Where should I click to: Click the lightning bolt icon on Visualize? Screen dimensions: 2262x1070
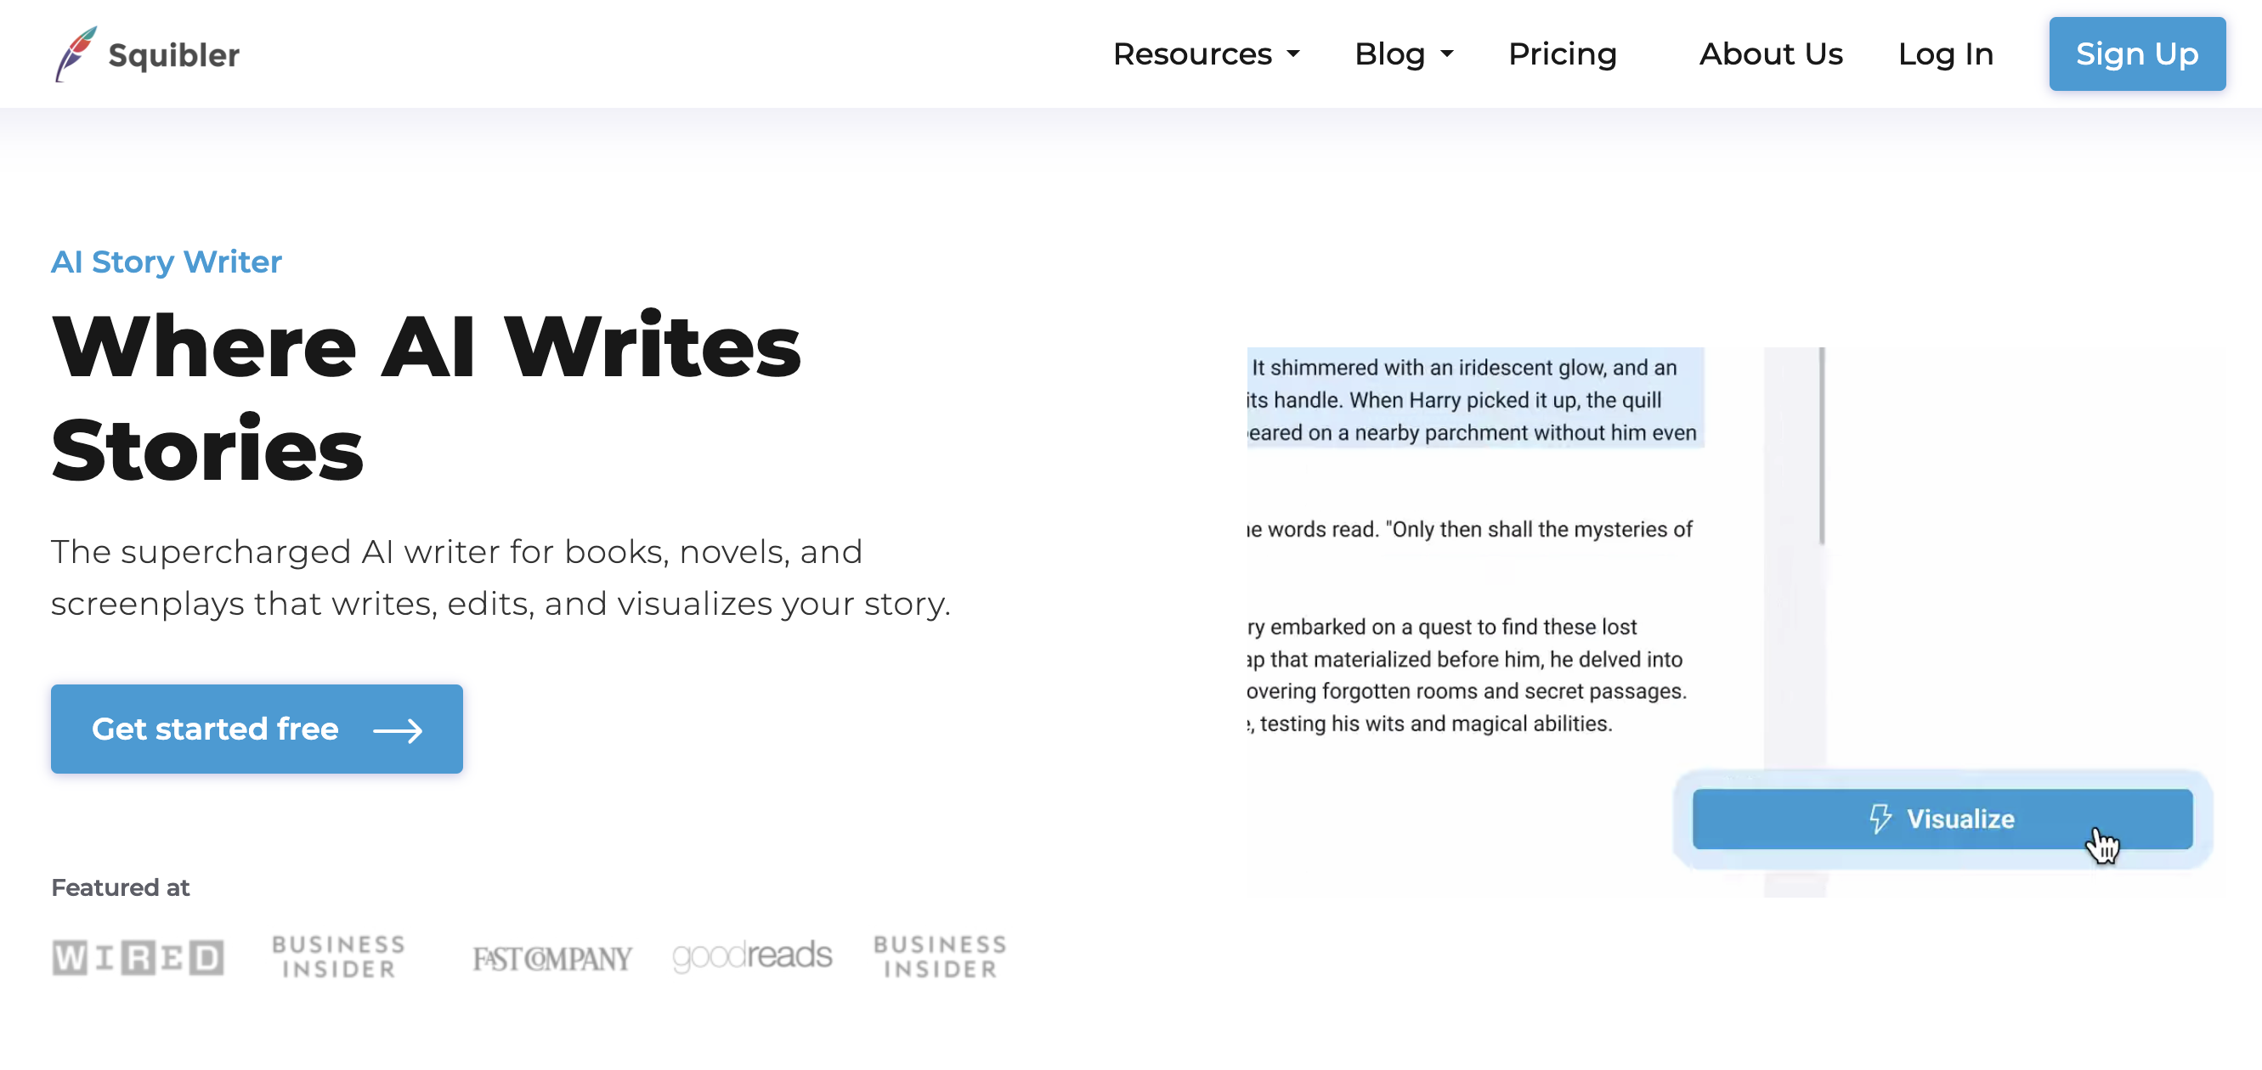click(1879, 819)
